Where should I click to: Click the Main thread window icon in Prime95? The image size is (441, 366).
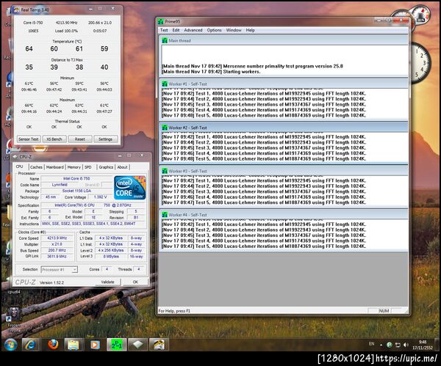165,40
